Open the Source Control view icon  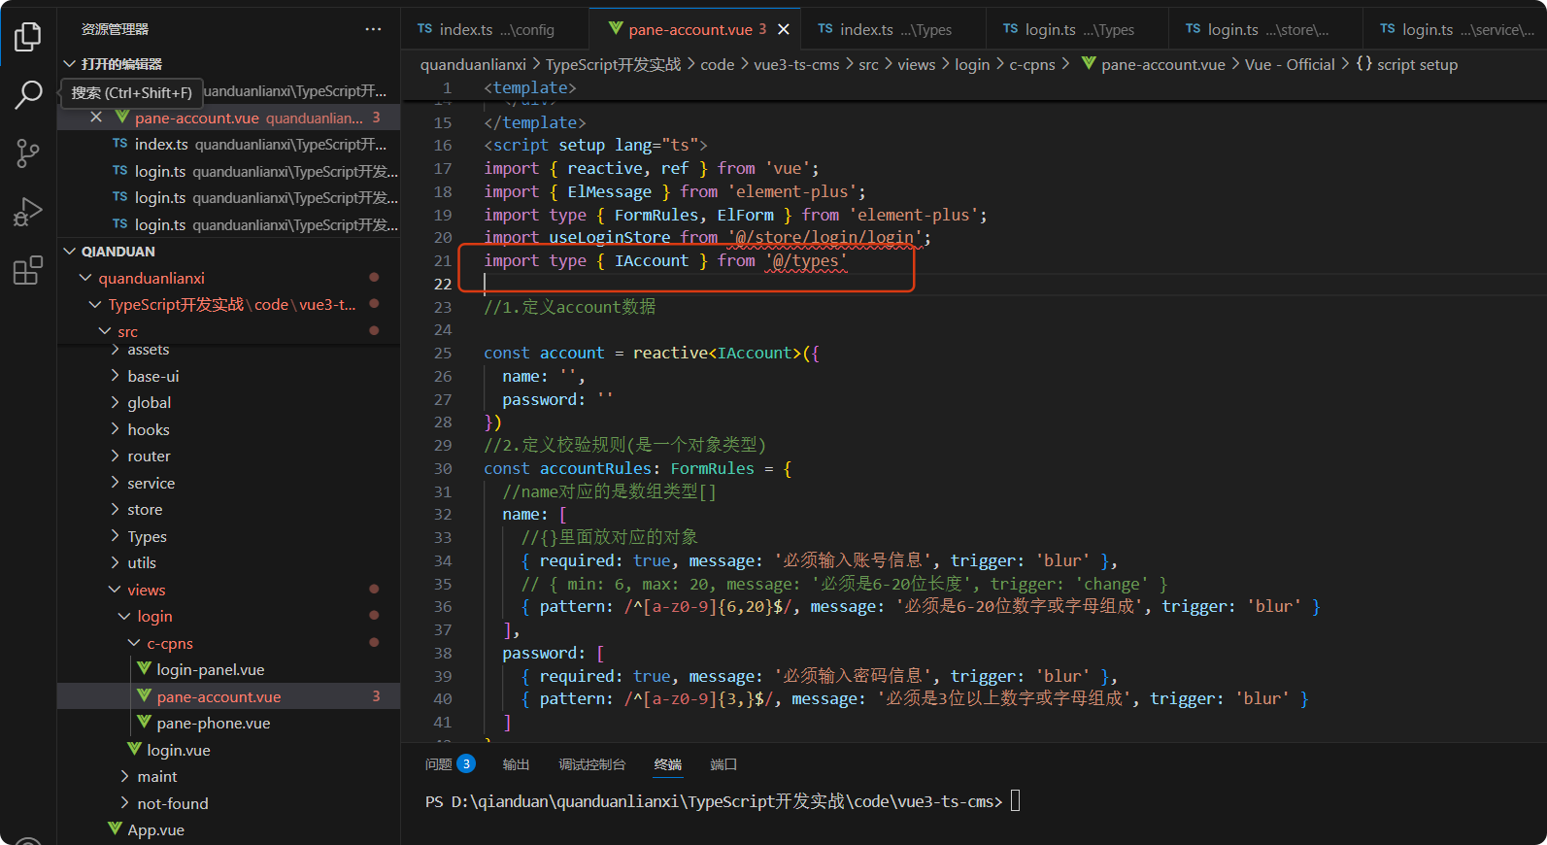click(28, 153)
